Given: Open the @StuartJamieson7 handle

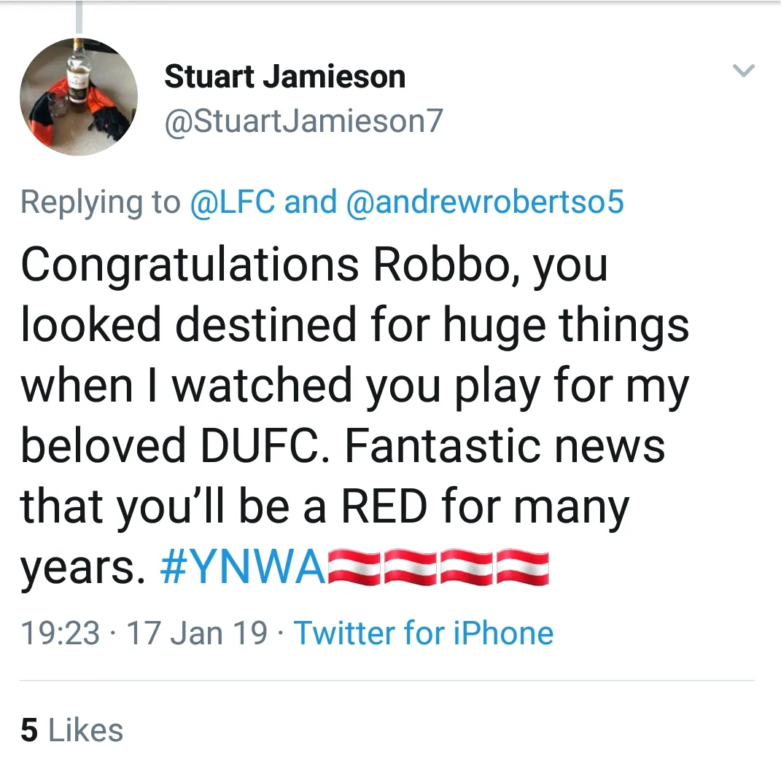Looking at the screenshot, I should (x=303, y=121).
